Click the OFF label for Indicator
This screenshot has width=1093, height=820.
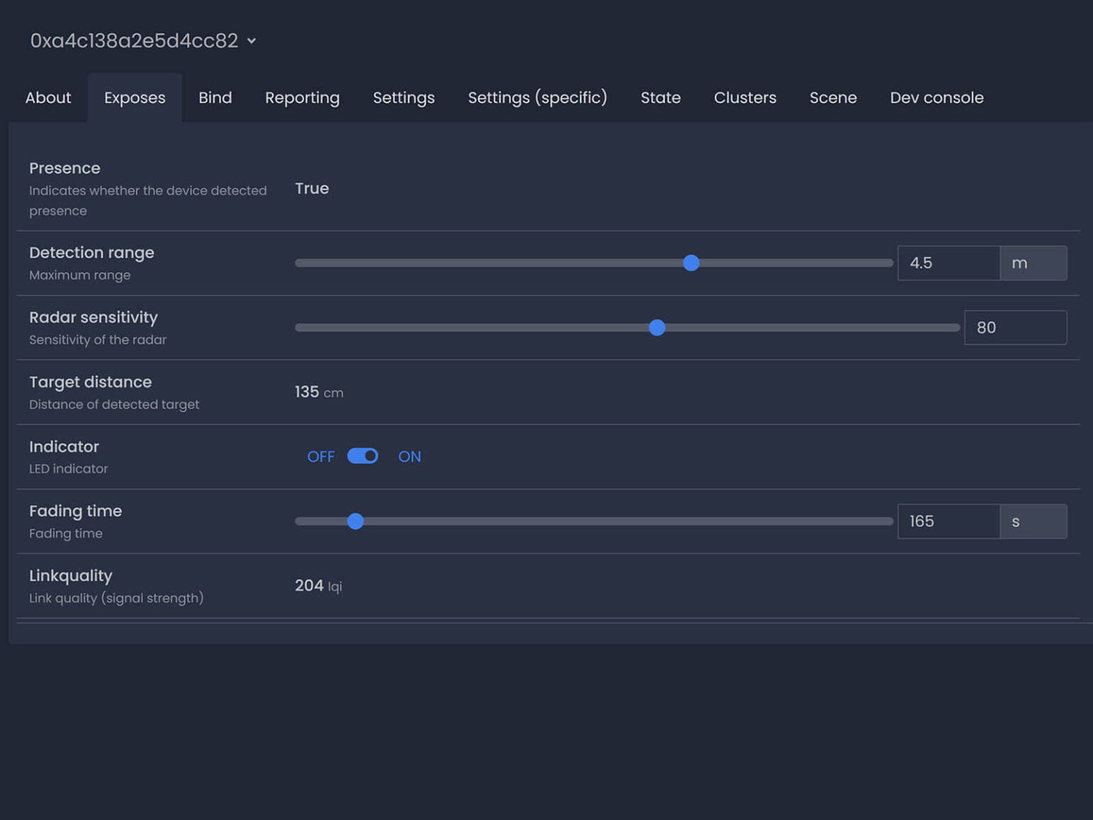[x=320, y=457]
